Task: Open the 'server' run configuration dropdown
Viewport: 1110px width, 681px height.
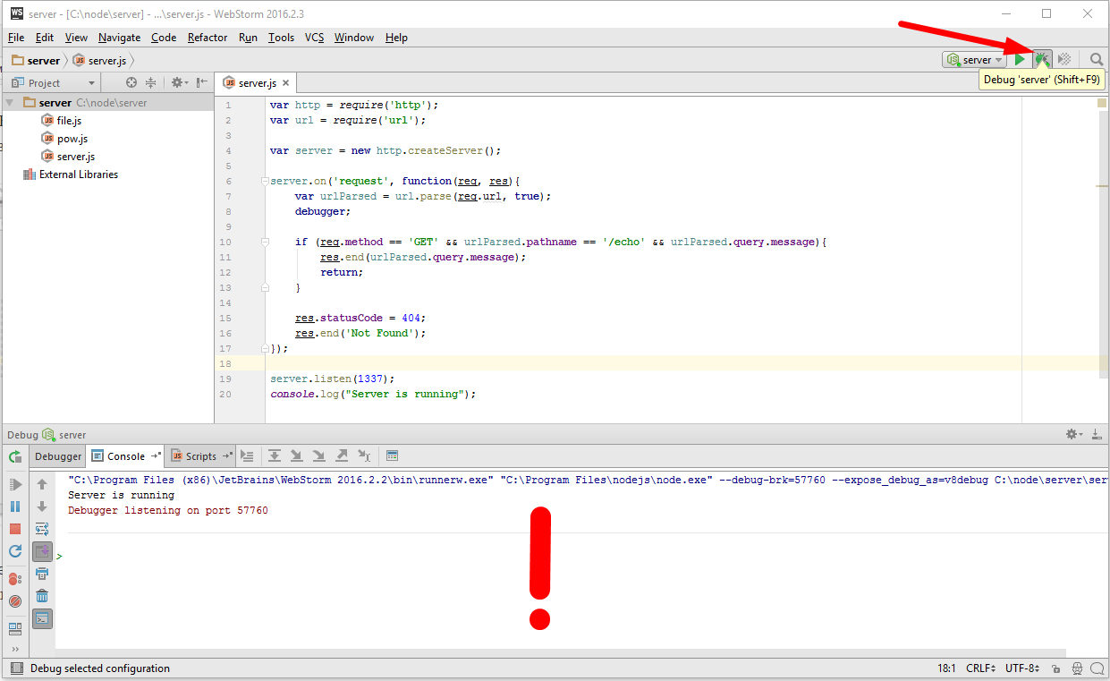Action: point(974,60)
